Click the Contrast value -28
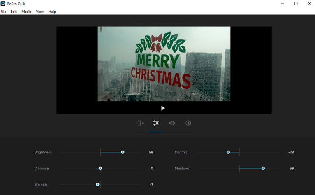 tap(291, 152)
